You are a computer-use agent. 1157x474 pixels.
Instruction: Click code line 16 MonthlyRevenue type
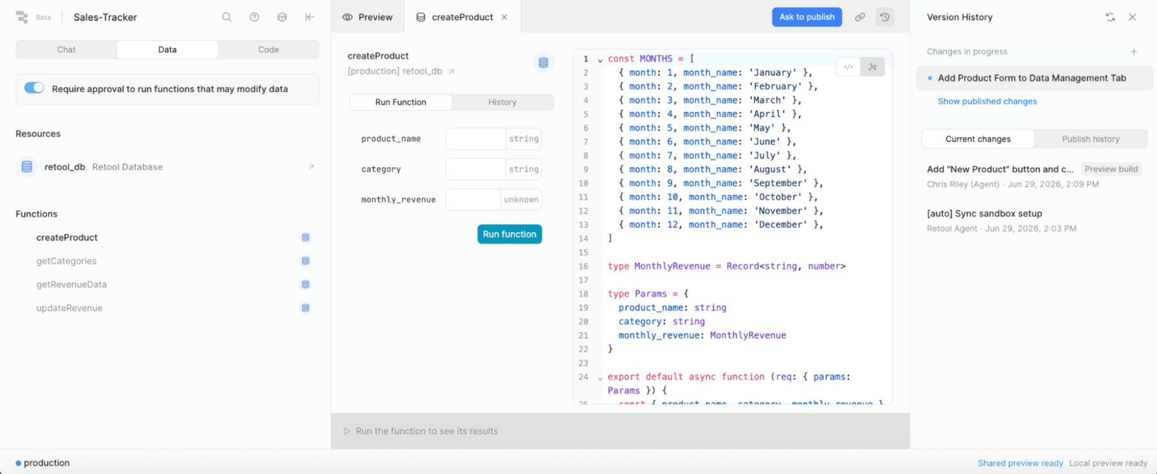(x=726, y=266)
